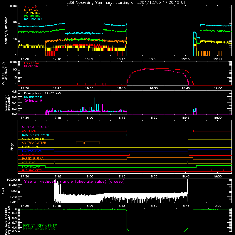Click 18:00 tick under the counts plot
Viewport: 235px width, 235px height.
click(x=89, y=59)
